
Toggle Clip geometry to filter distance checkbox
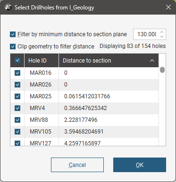coord(13,47)
